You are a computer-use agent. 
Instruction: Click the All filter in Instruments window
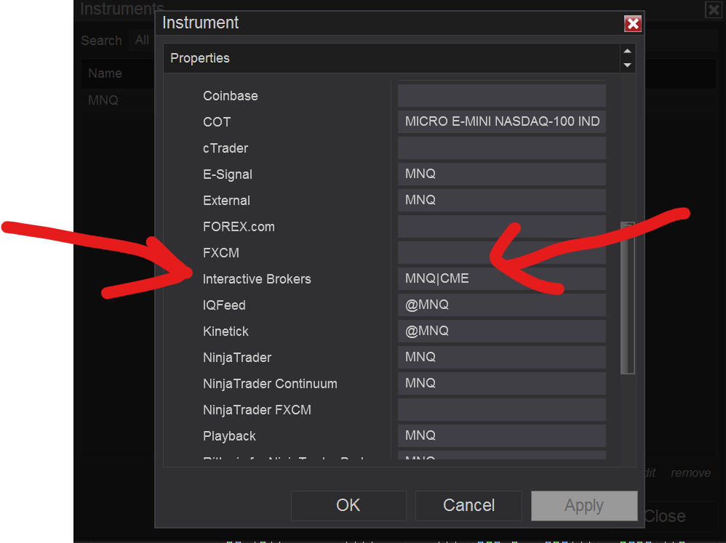click(x=142, y=40)
